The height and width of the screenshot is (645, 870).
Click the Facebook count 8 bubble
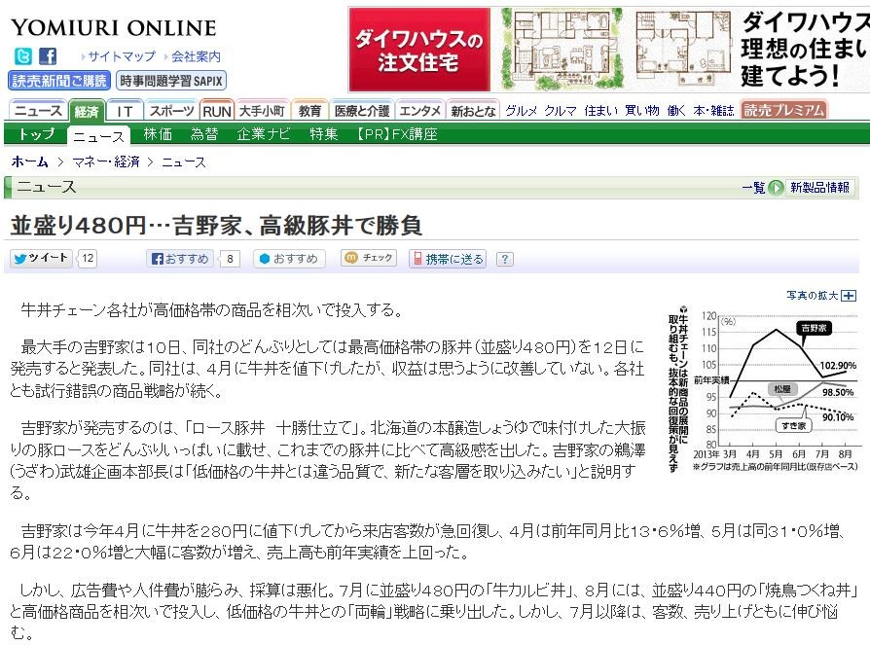click(230, 259)
